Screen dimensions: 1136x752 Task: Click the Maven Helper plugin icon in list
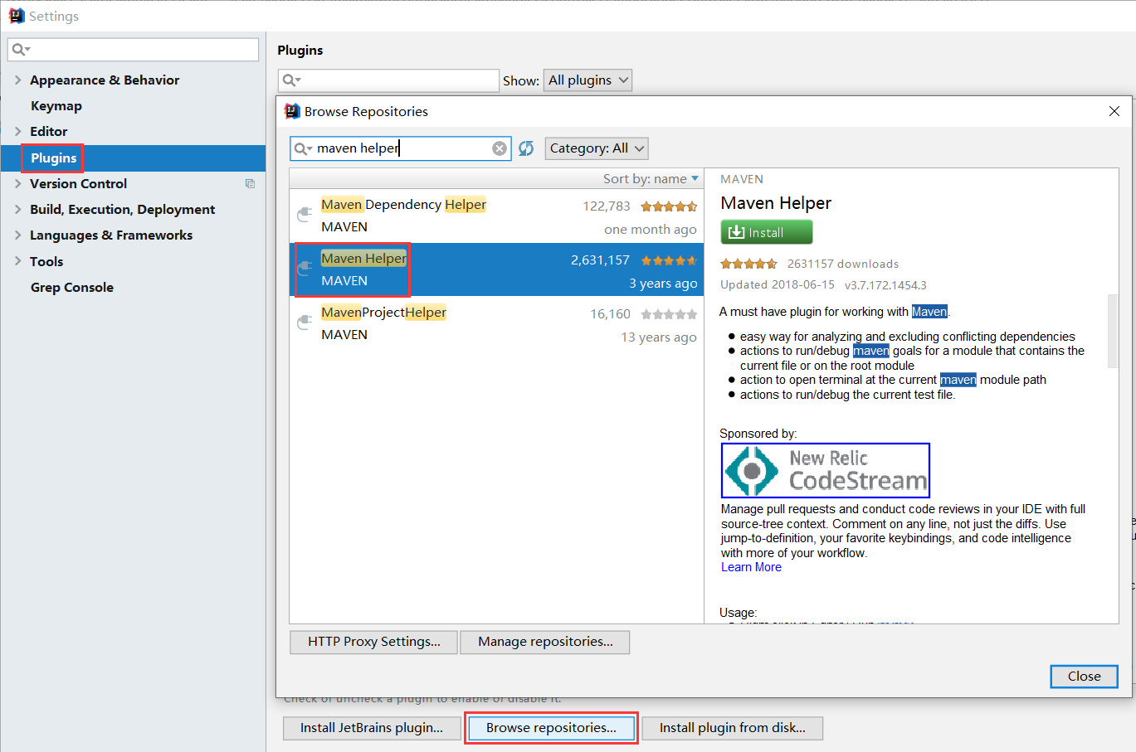[305, 269]
